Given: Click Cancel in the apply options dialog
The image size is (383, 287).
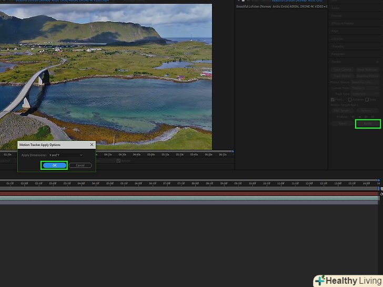Looking at the screenshot, I should click(80, 165).
